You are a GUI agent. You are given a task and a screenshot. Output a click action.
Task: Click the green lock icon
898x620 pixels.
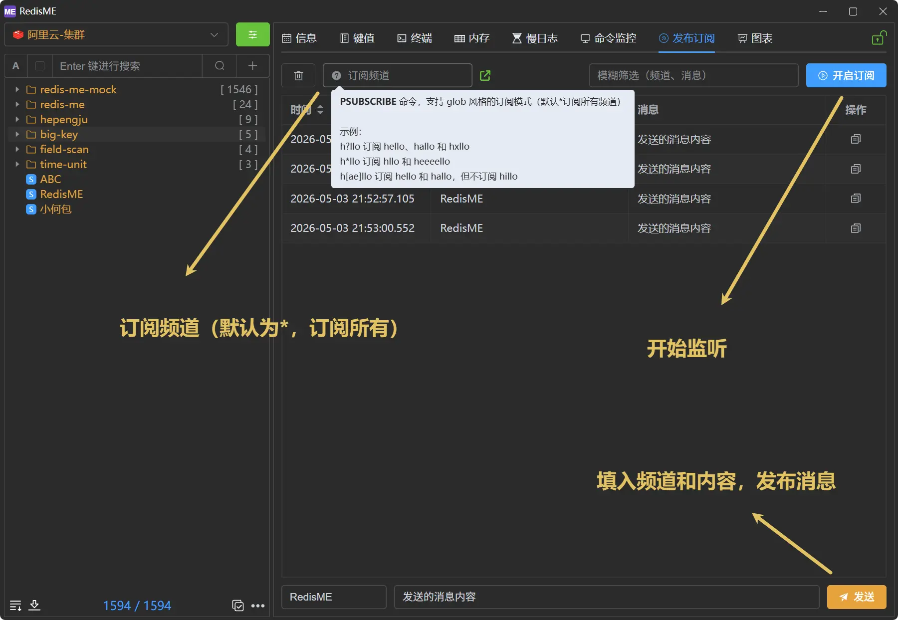pos(879,38)
